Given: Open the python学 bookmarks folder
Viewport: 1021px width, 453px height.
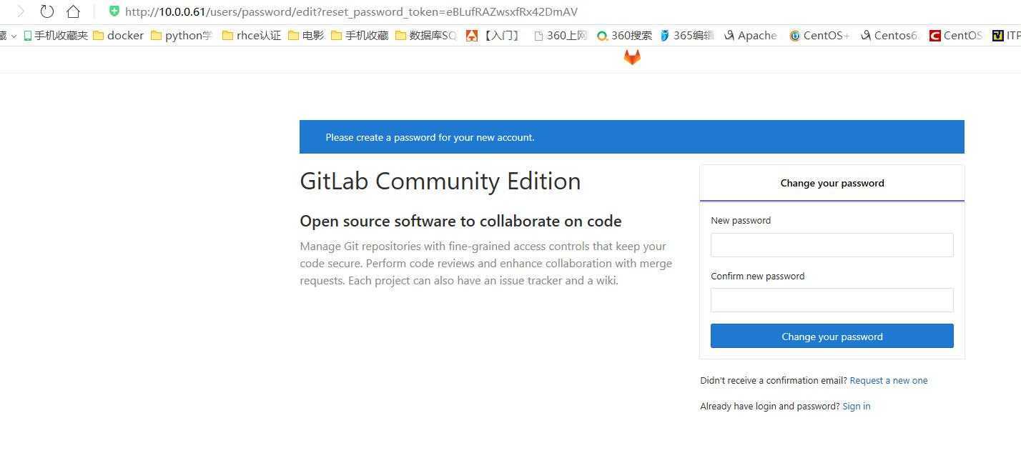Looking at the screenshot, I should click(x=182, y=35).
